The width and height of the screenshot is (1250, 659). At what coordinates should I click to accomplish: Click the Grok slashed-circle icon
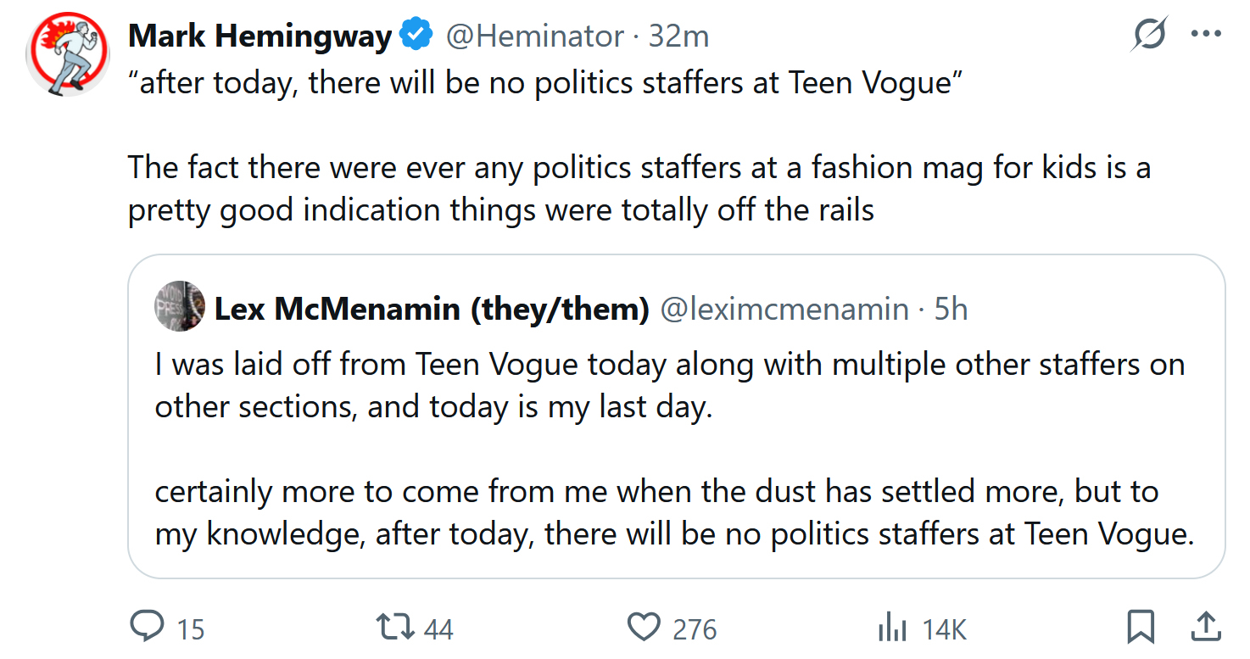pyautogui.click(x=1151, y=35)
